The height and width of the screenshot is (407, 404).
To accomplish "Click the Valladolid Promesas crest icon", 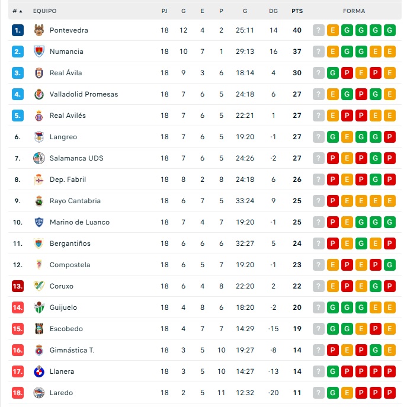I will (39, 94).
